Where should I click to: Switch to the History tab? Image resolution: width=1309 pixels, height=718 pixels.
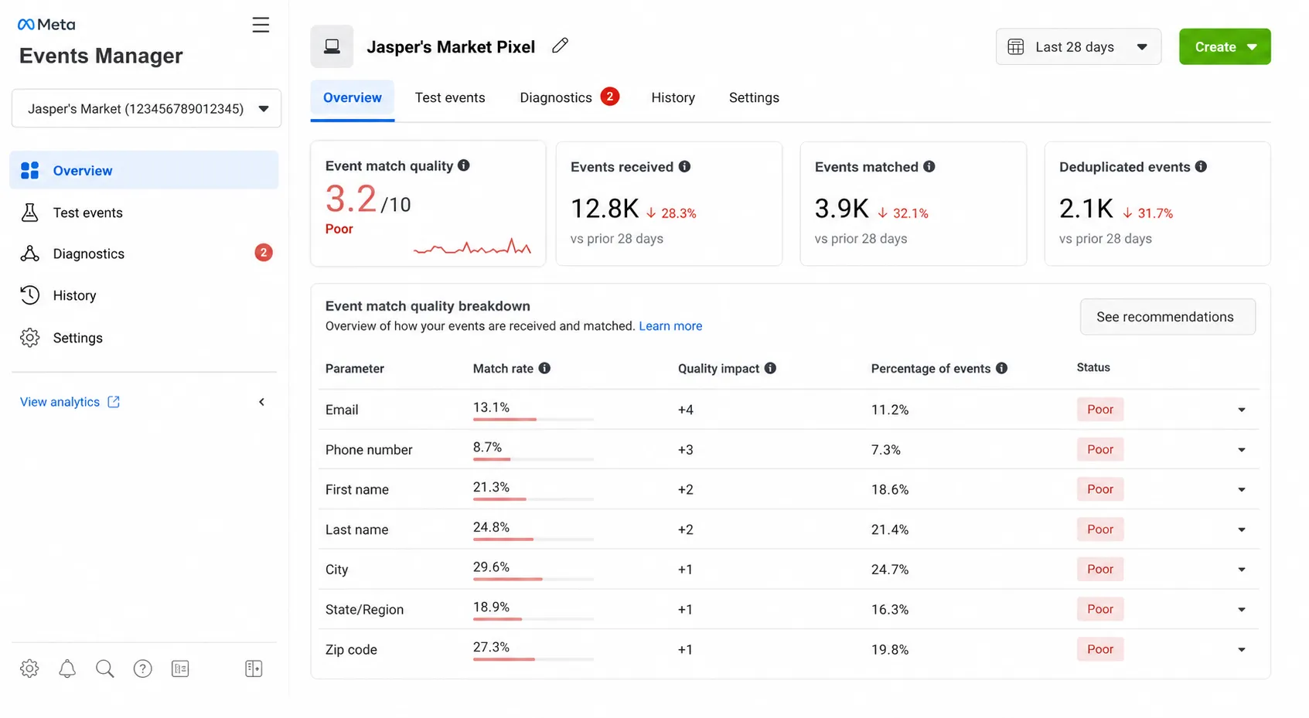pyautogui.click(x=673, y=97)
